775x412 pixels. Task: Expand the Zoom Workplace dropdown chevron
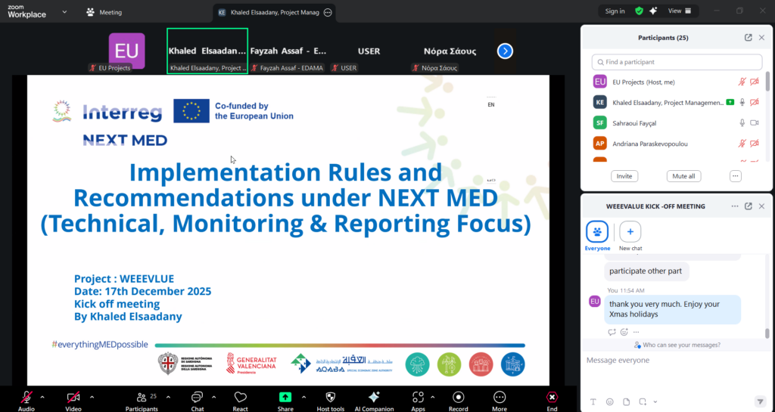[64, 12]
